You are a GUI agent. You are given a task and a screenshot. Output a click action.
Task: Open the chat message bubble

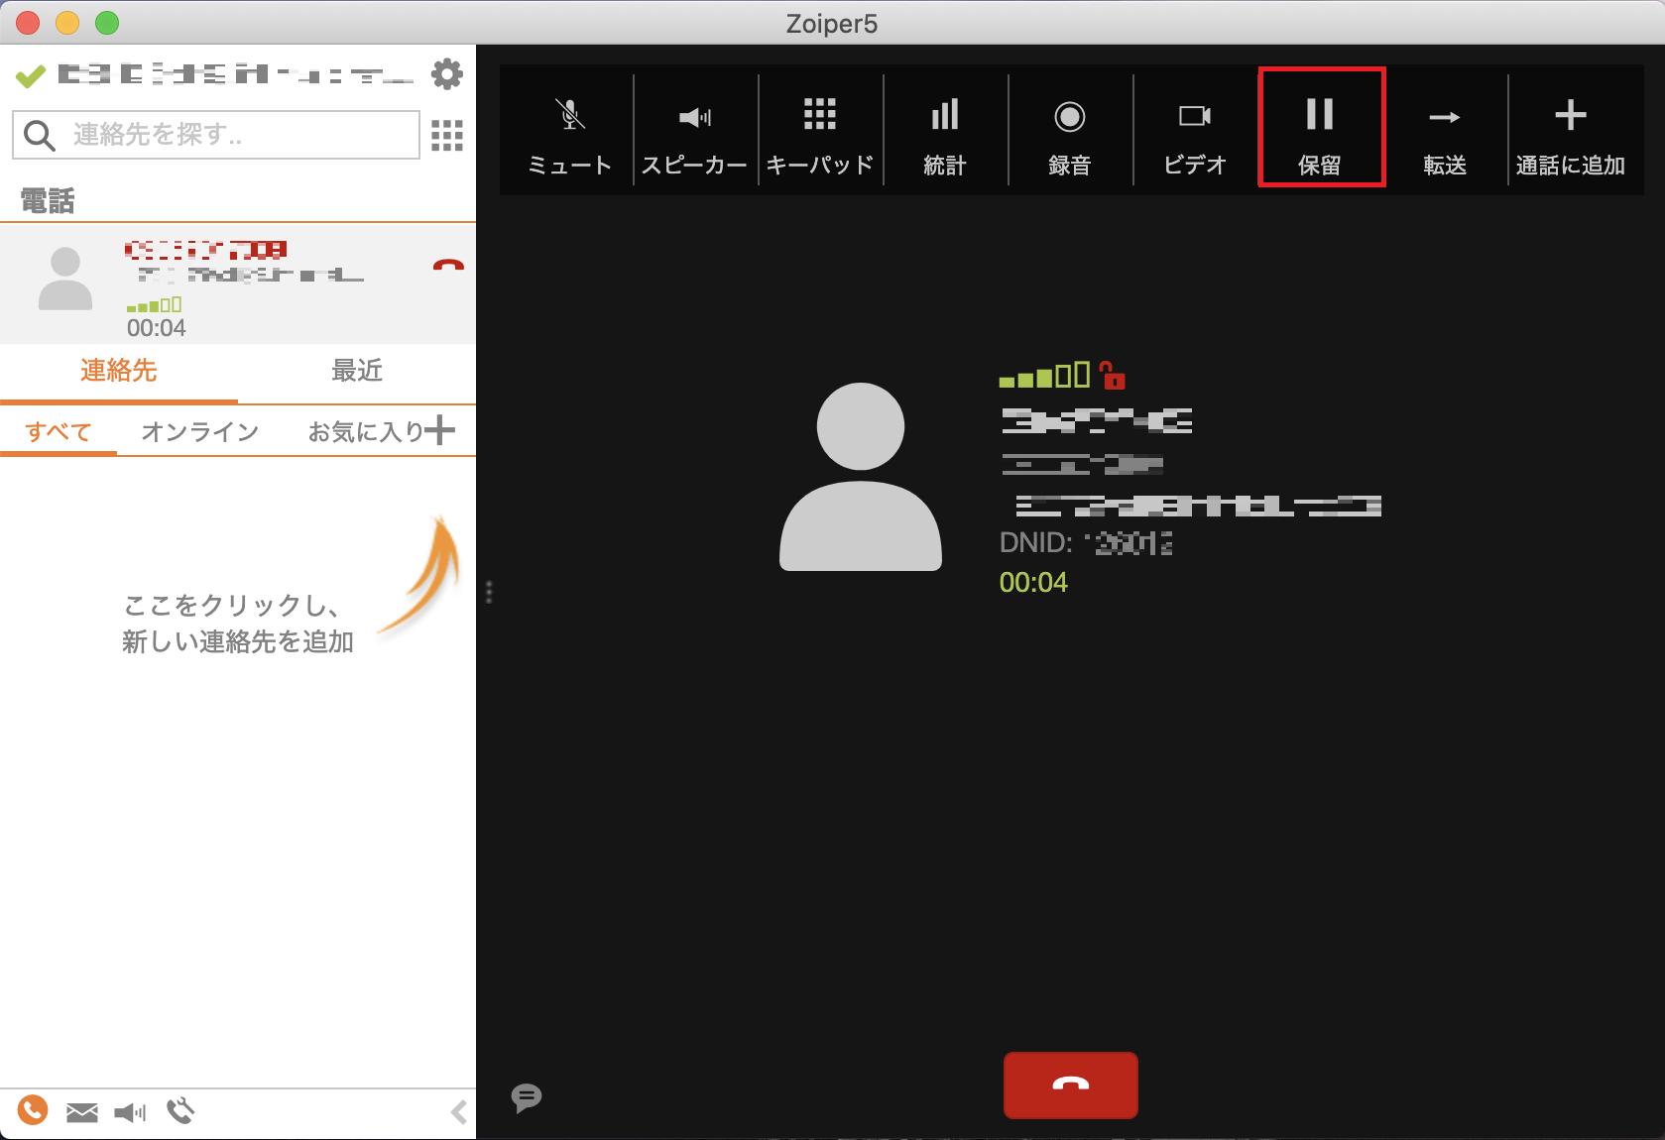click(x=527, y=1097)
